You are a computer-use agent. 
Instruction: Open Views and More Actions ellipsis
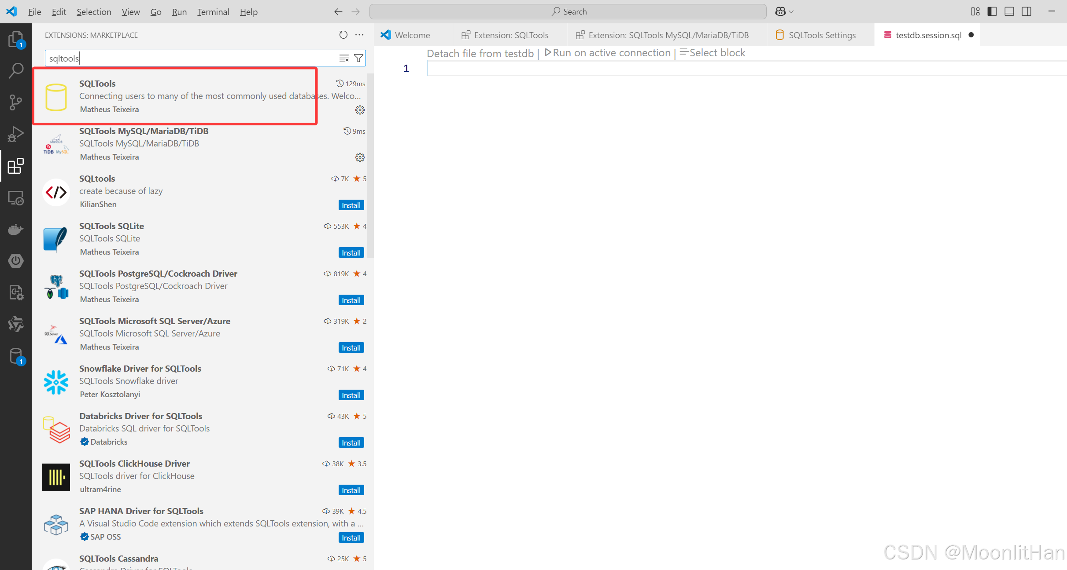tap(359, 35)
